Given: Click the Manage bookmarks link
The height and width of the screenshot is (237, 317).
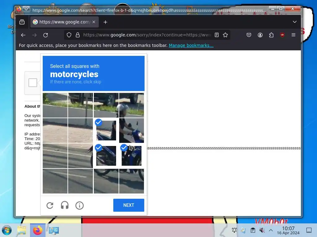Looking at the screenshot, I should coord(191,45).
